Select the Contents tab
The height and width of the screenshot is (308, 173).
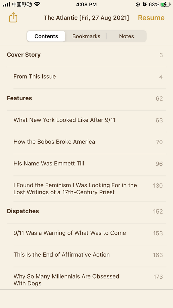46,36
